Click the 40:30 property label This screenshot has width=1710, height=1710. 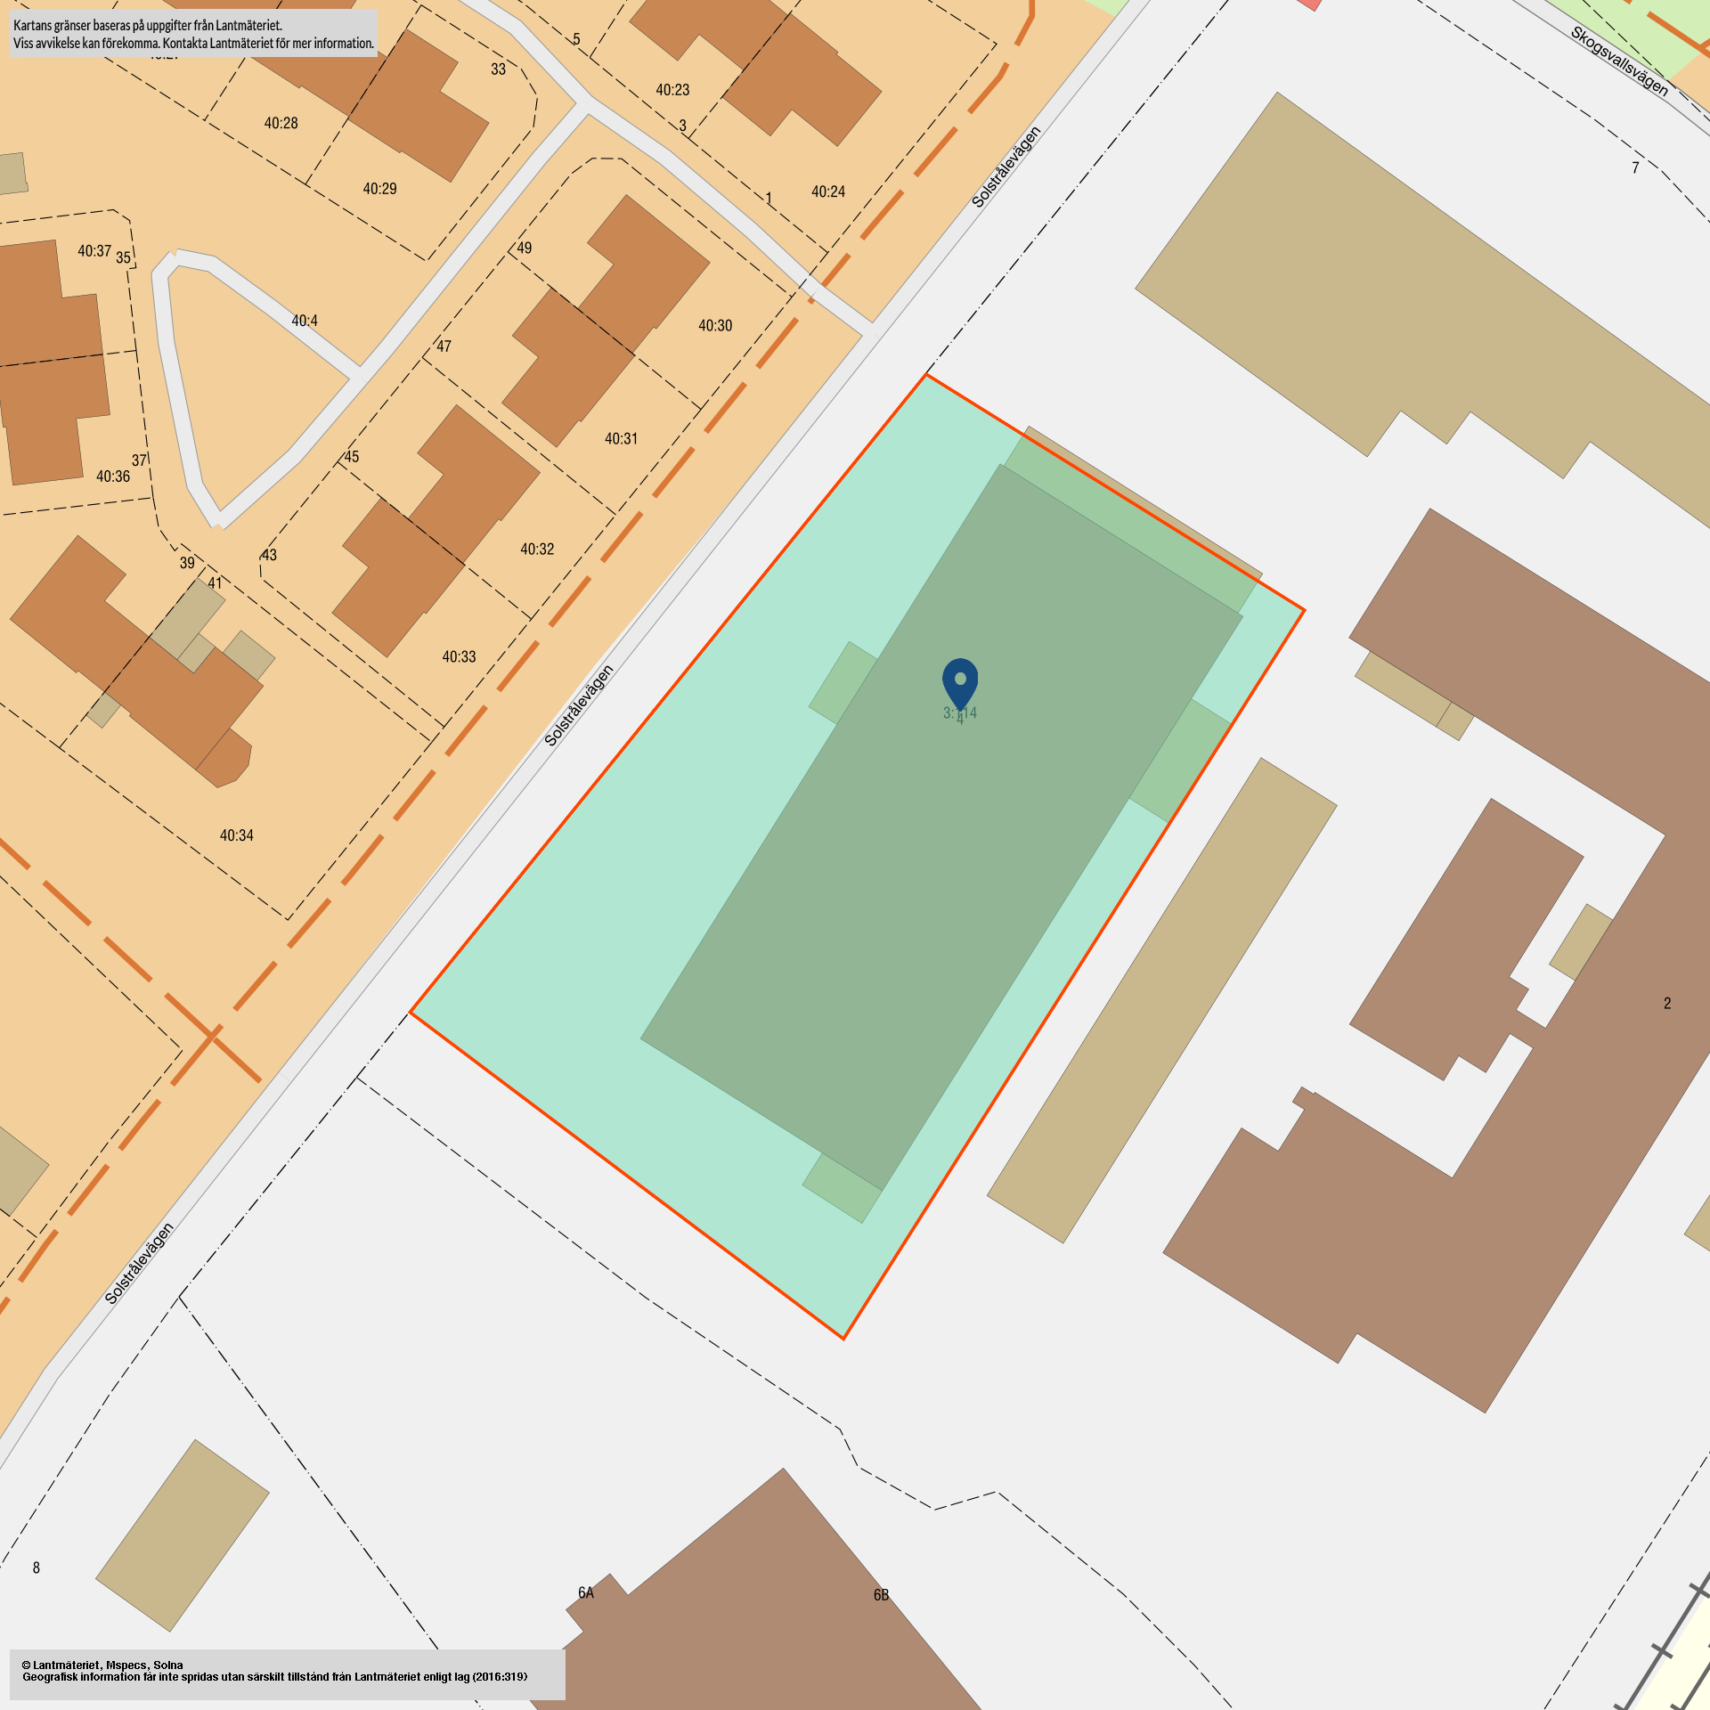[x=715, y=326]
